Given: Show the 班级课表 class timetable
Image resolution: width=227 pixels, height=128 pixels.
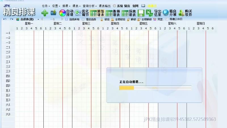Looking at the screenshot, I should pyautogui.click(x=97, y=13).
